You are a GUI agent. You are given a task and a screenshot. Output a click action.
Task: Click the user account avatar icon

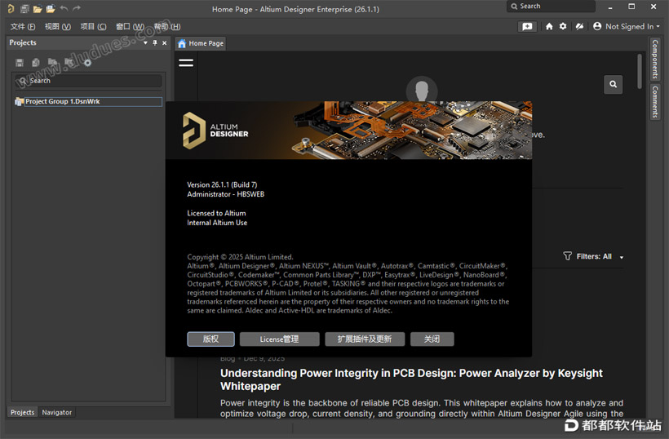(597, 26)
